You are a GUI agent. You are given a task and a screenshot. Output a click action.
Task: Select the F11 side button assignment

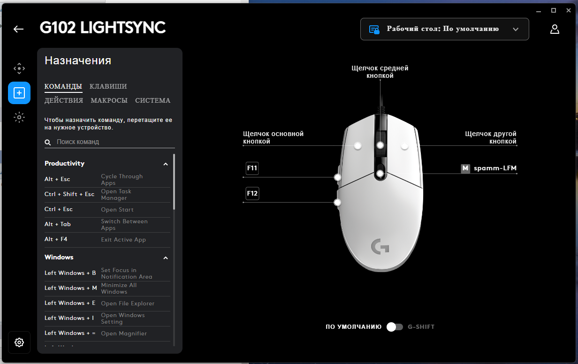click(252, 168)
